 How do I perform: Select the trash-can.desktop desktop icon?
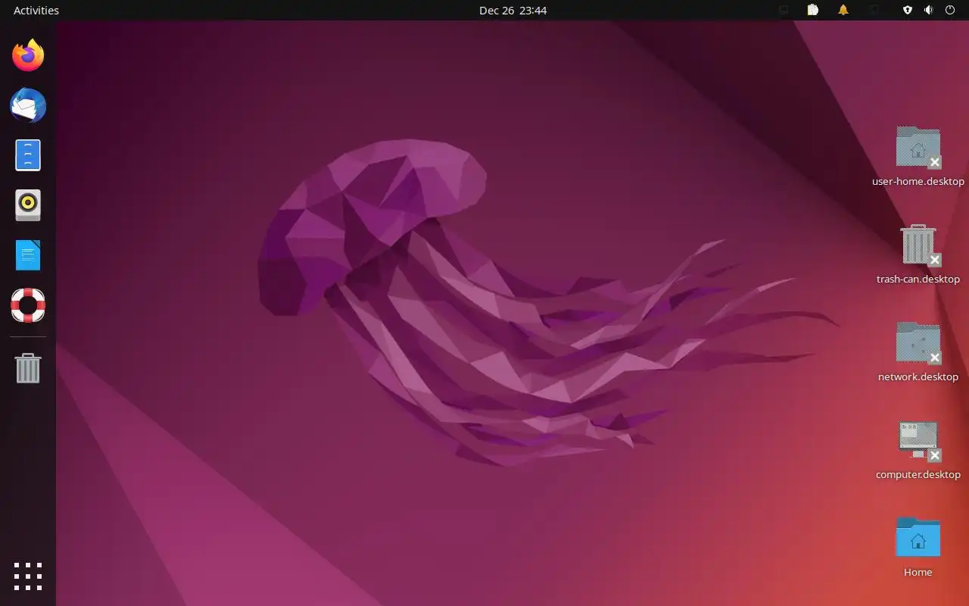(x=918, y=245)
